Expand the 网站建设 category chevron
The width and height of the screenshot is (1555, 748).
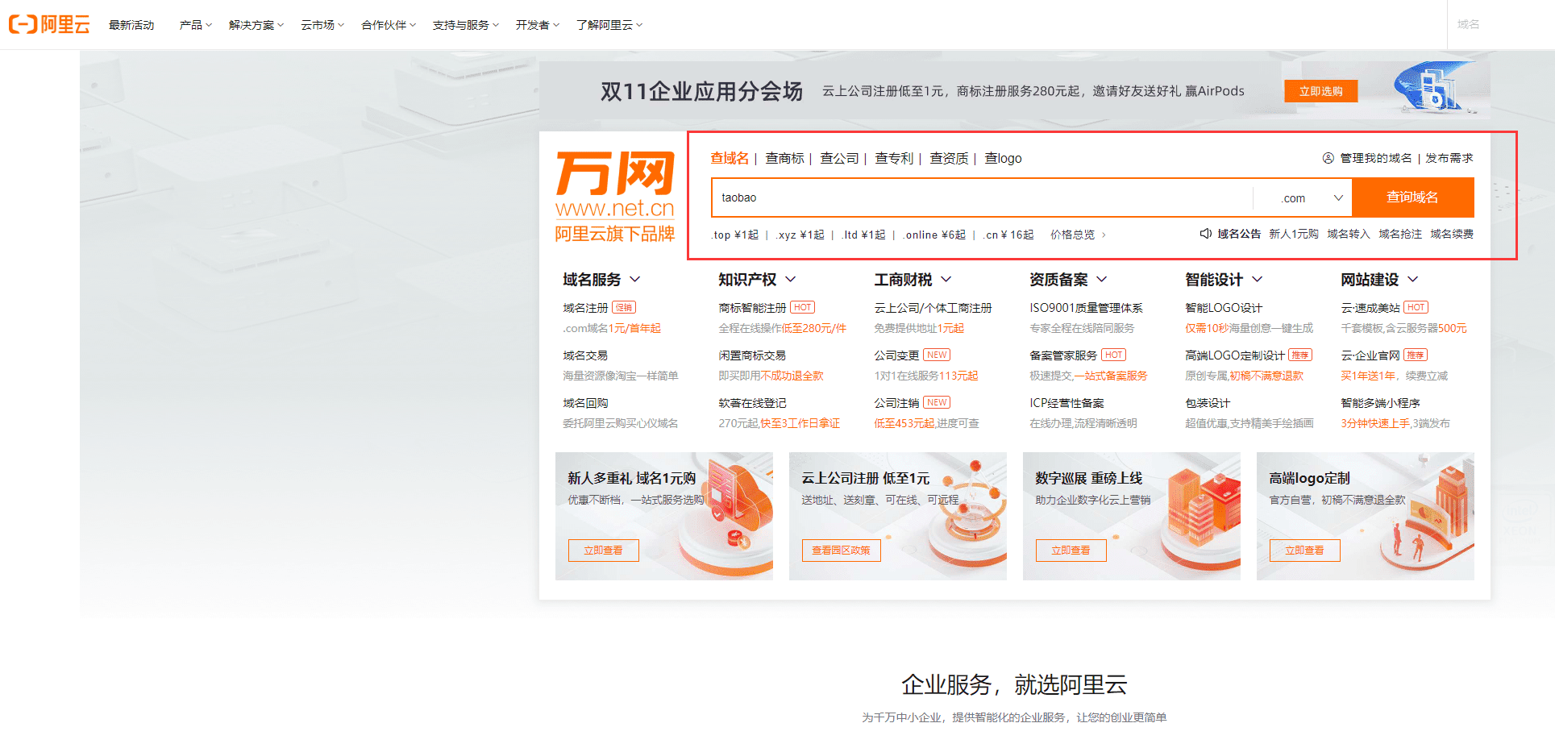click(1413, 280)
